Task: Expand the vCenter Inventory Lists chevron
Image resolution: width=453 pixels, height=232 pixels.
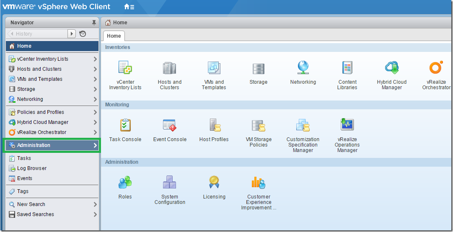Action: [x=95, y=59]
